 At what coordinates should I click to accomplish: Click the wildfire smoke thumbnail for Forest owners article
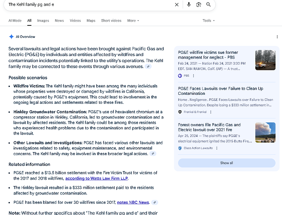coord(265,133)
